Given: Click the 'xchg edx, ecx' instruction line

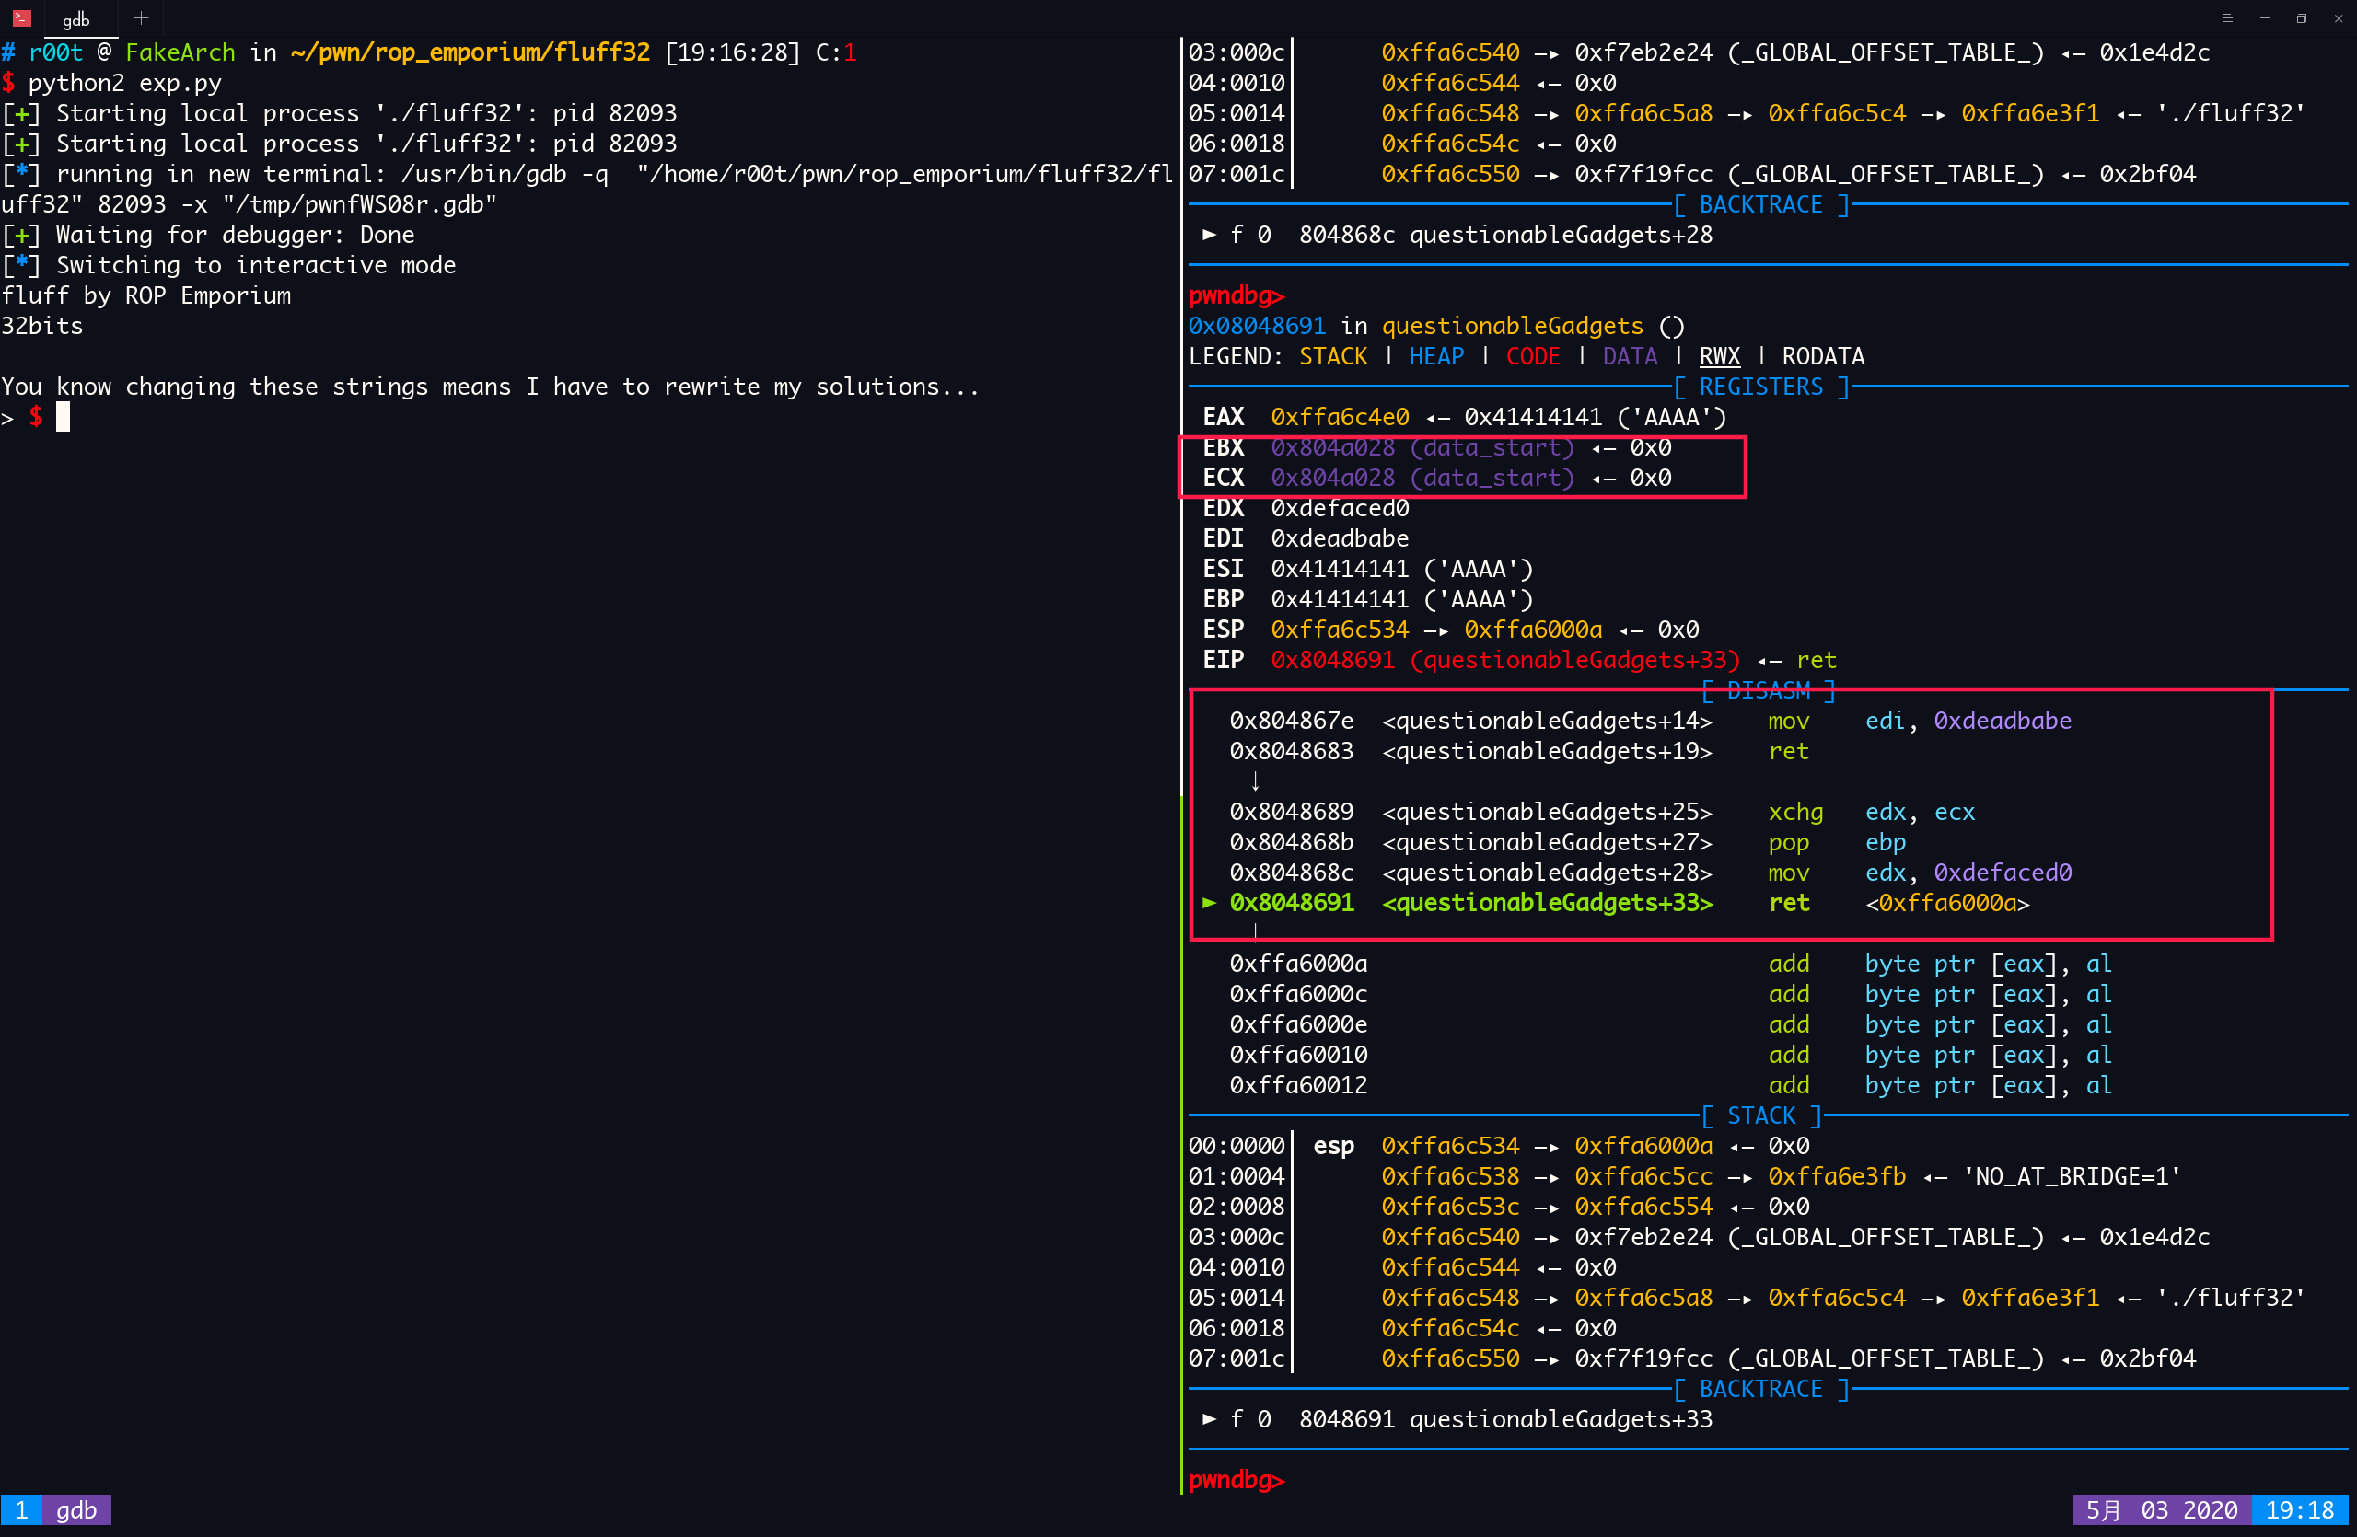Looking at the screenshot, I should (x=1601, y=812).
